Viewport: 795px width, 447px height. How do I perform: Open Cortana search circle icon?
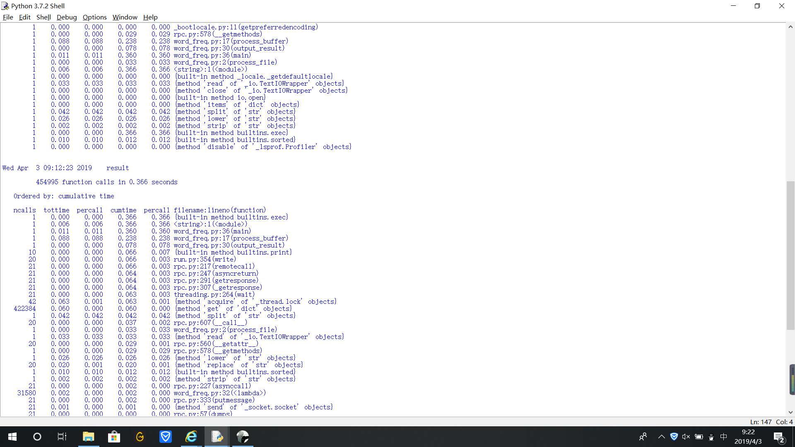[x=37, y=437]
